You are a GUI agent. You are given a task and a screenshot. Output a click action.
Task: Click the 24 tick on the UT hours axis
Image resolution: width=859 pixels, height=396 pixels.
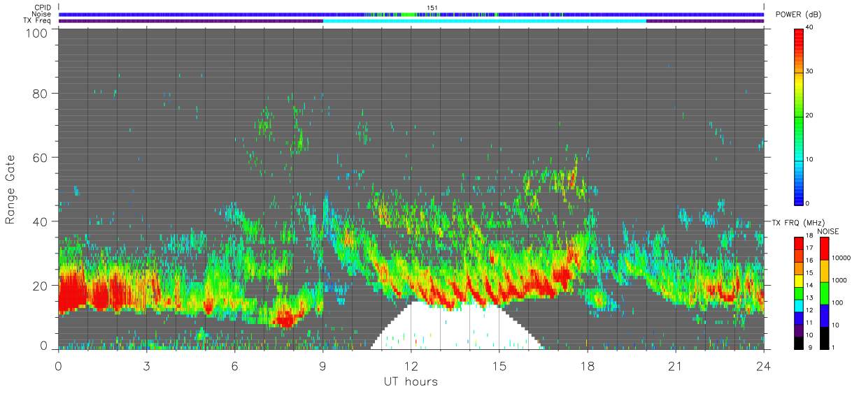763,365
